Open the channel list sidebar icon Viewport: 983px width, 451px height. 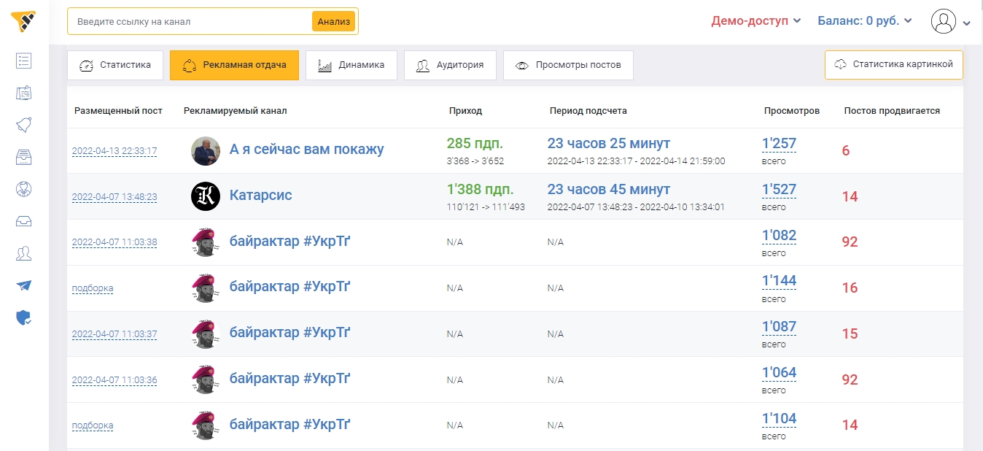pos(23,61)
